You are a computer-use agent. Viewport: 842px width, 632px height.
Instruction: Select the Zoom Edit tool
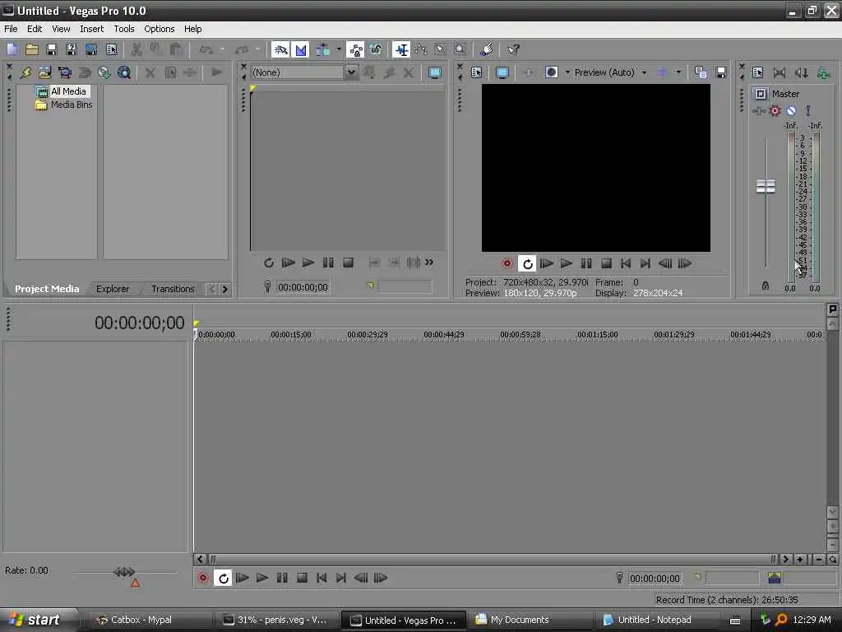[460, 50]
